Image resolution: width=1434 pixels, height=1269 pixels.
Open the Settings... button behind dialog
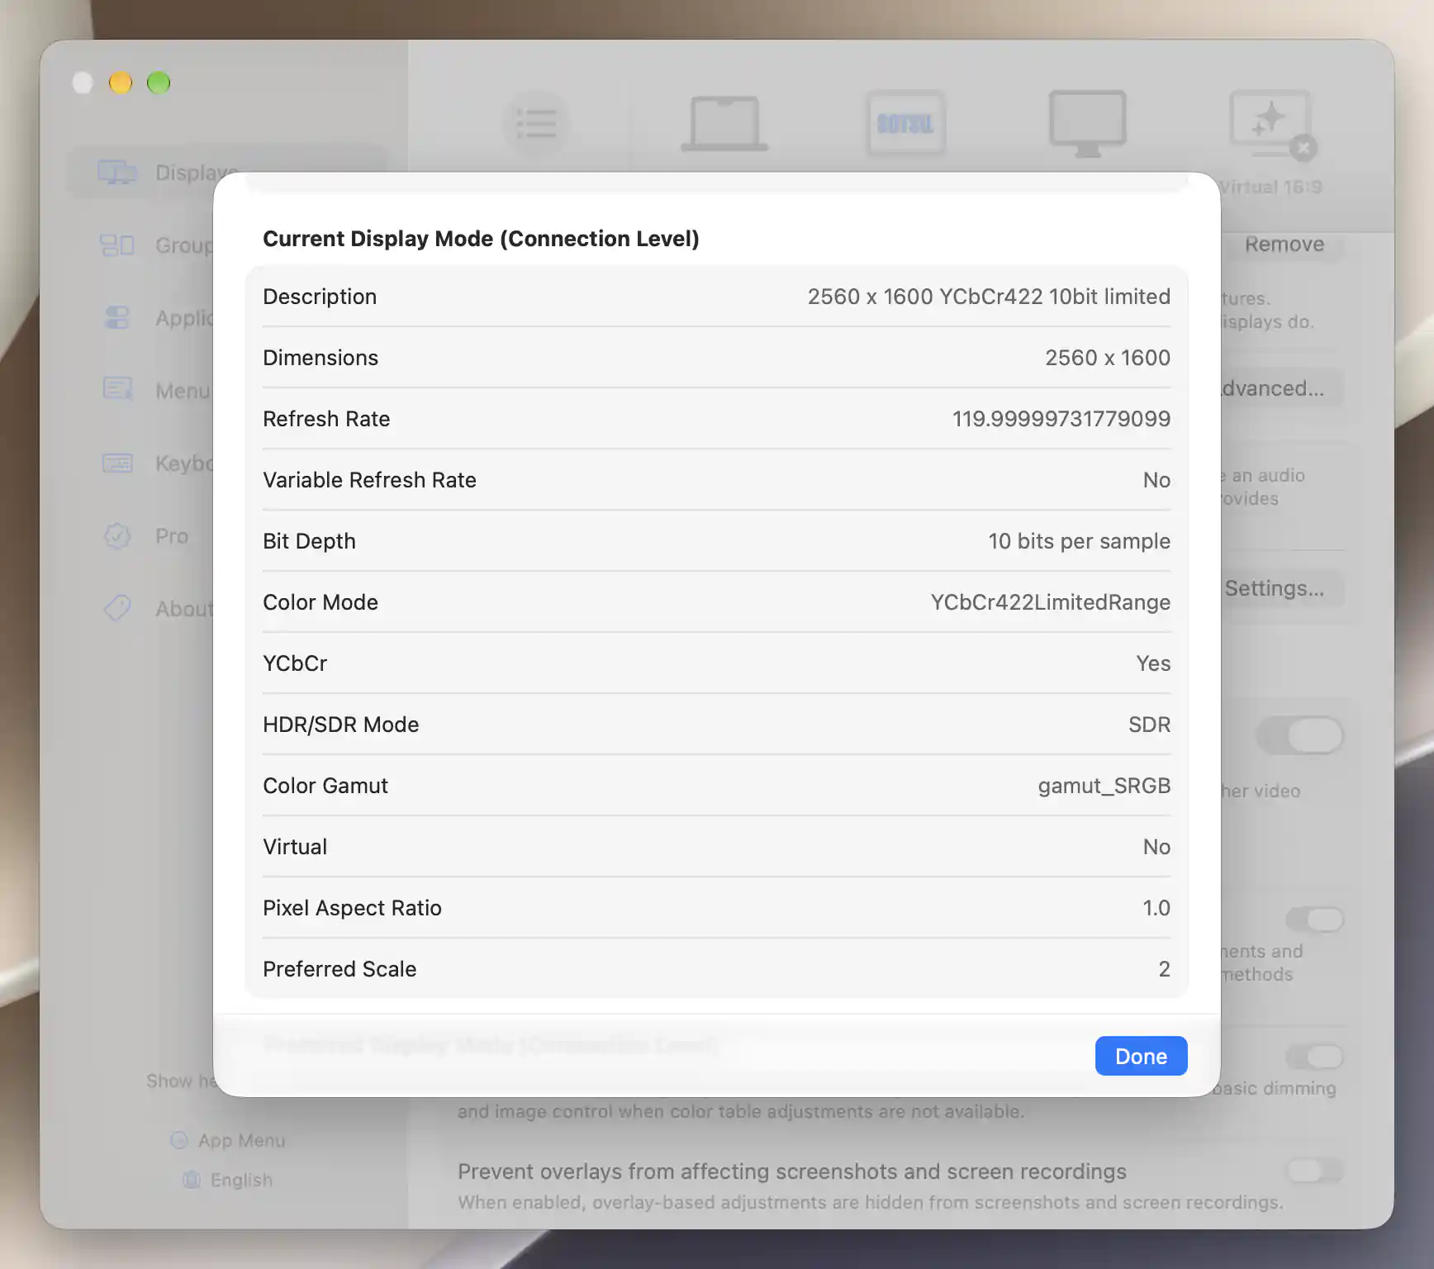(x=1279, y=588)
